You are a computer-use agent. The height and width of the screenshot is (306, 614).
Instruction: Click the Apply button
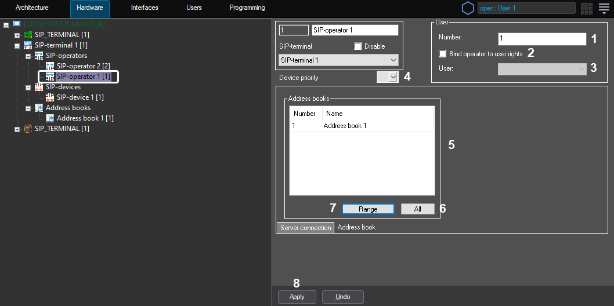click(297, 297)
